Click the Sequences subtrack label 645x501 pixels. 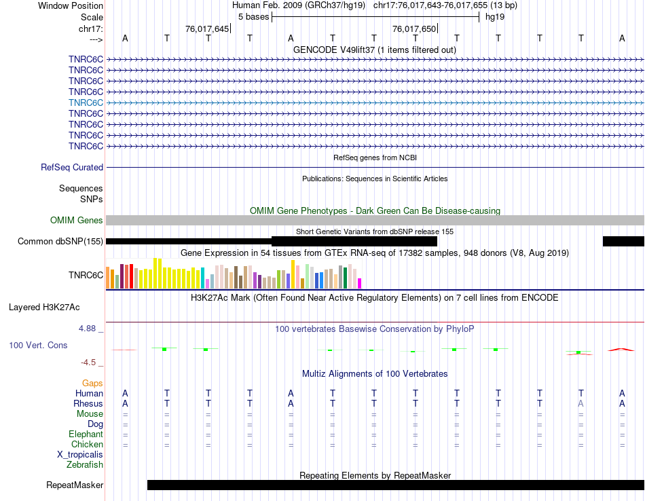pos(81,189)
